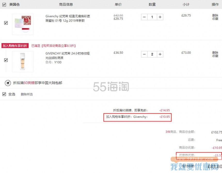Open the loose powder product thumbnail

[x=23, y=24]
